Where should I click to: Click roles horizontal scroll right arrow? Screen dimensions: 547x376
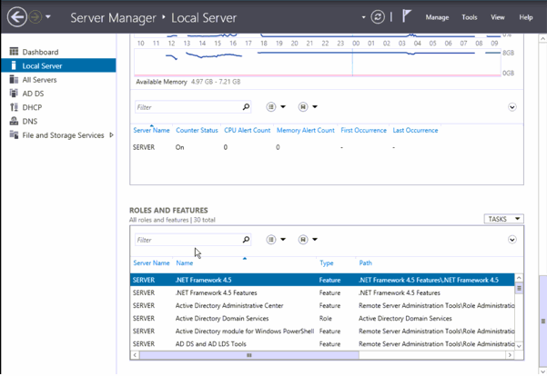click(510, 355)
